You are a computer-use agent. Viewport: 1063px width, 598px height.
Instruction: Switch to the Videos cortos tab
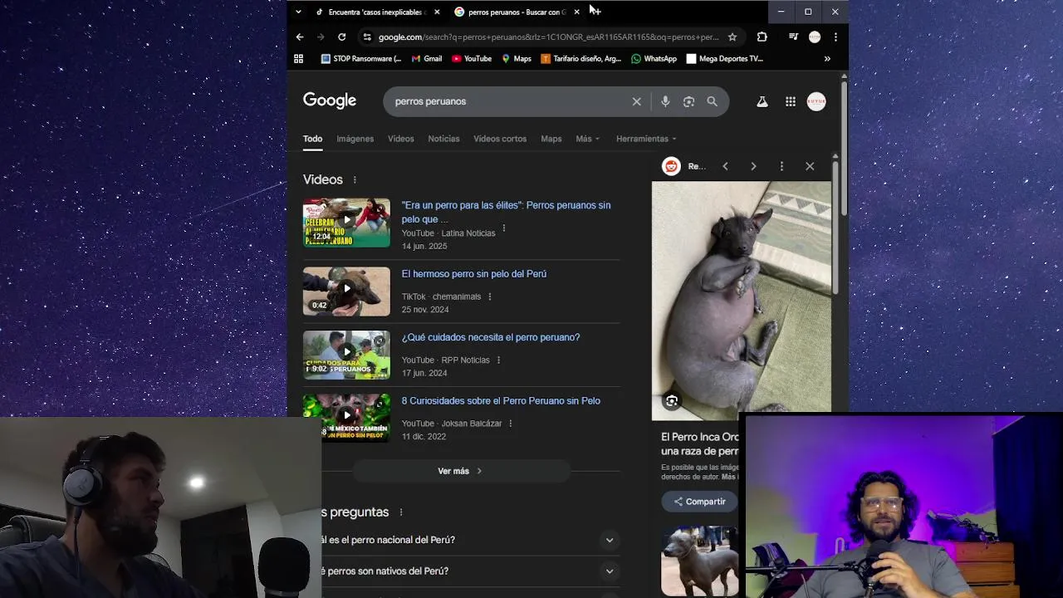coord(500,139)
